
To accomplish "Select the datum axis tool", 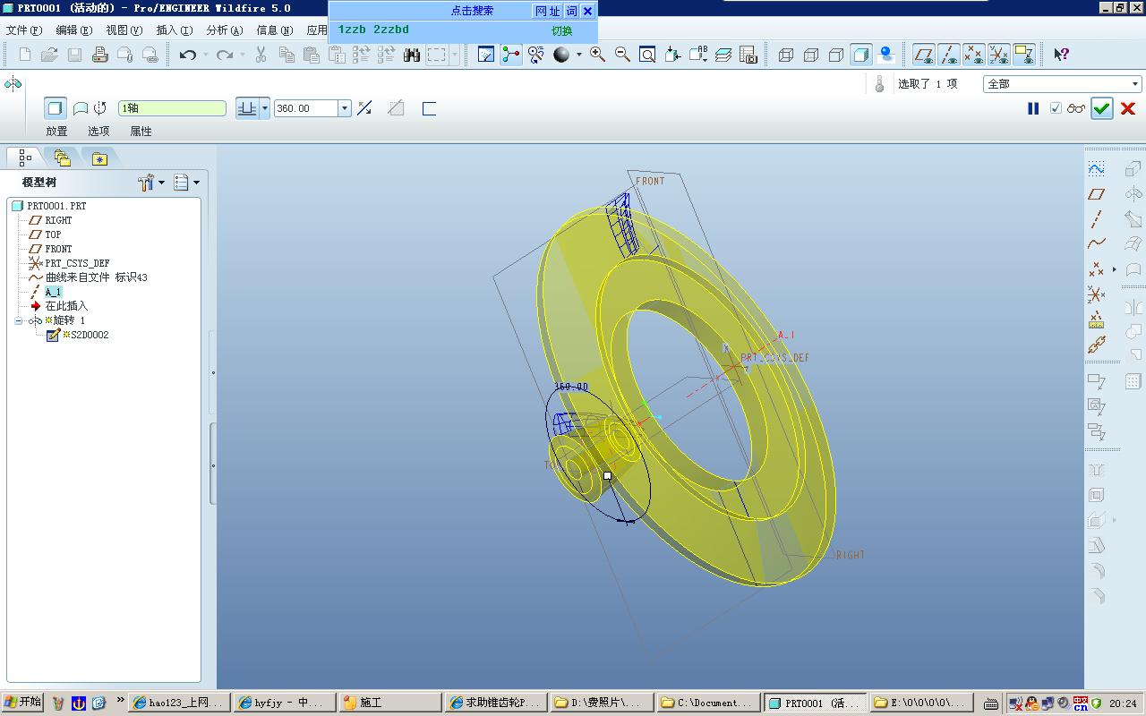I will pos(1096,218).
